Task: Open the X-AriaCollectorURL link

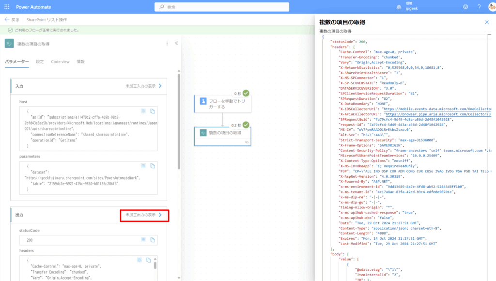Action: click(x=437, y=114)
